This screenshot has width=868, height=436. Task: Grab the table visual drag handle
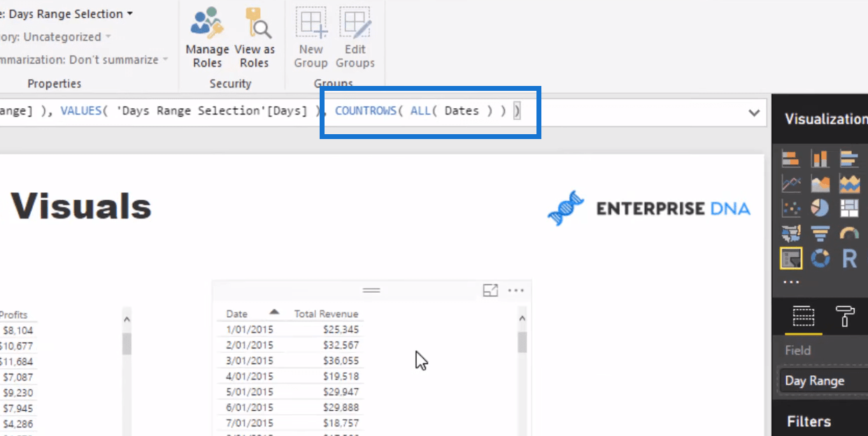371,290
